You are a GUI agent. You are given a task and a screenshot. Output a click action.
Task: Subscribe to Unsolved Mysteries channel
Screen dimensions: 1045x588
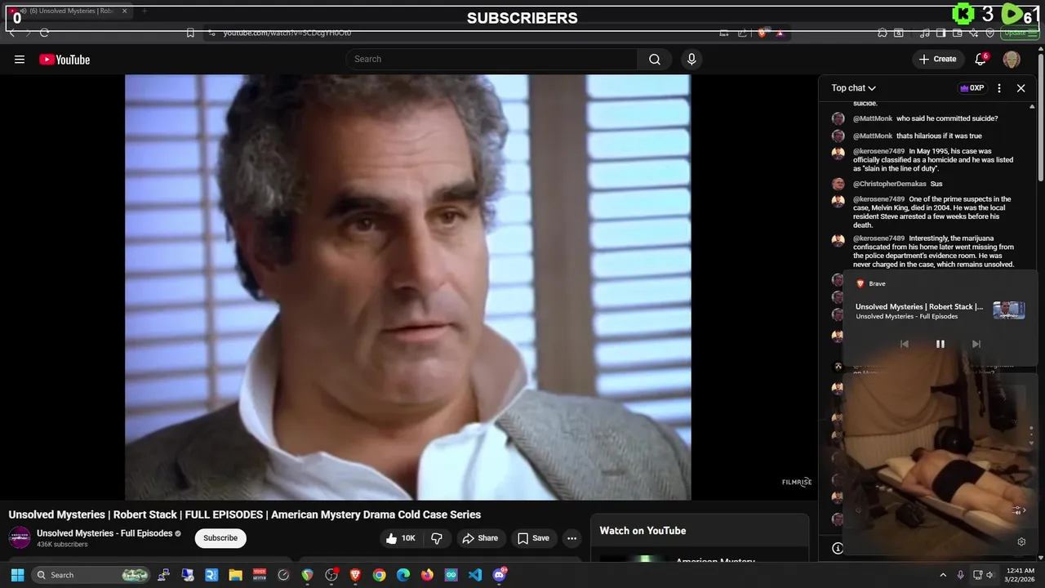pos(220,538)
